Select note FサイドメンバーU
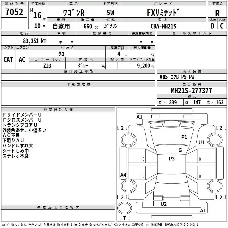 point(22,115)
